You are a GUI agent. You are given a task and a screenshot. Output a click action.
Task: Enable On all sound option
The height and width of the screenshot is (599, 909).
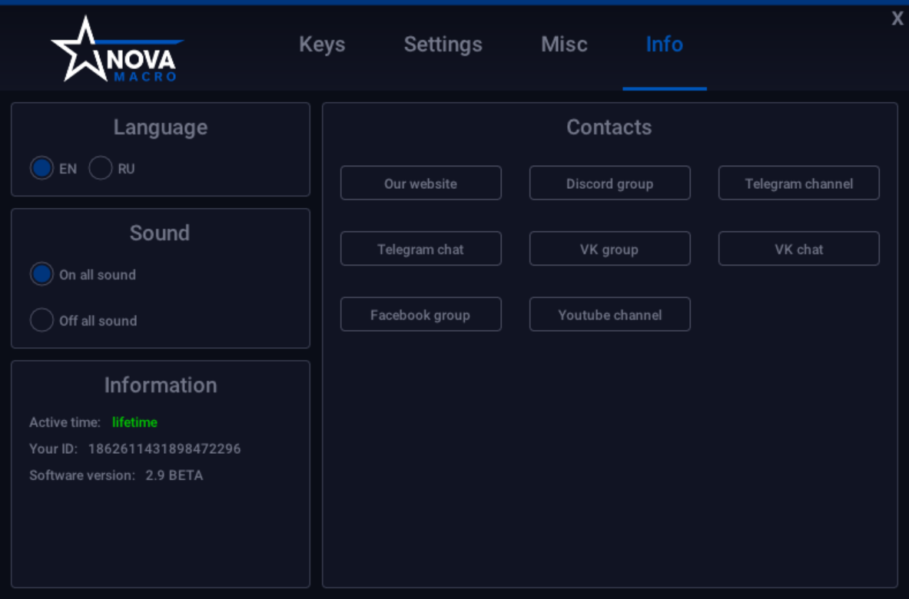tap(42, 274)
